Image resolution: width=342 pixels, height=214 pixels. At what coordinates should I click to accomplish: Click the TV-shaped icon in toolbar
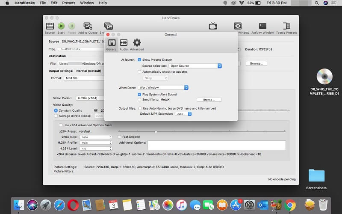point(212,26)
